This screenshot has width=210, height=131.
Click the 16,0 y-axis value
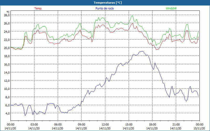coord(7,64)
